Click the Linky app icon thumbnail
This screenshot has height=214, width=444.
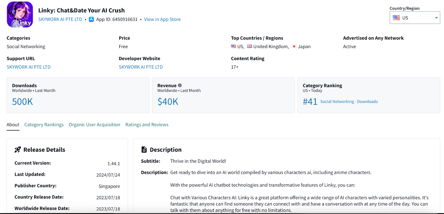(20, 15)
